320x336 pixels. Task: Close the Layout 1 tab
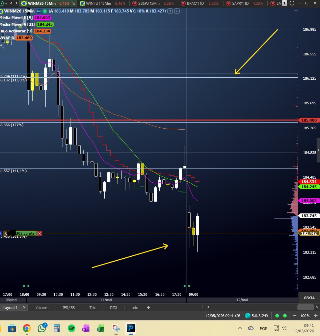coord(24,307)
